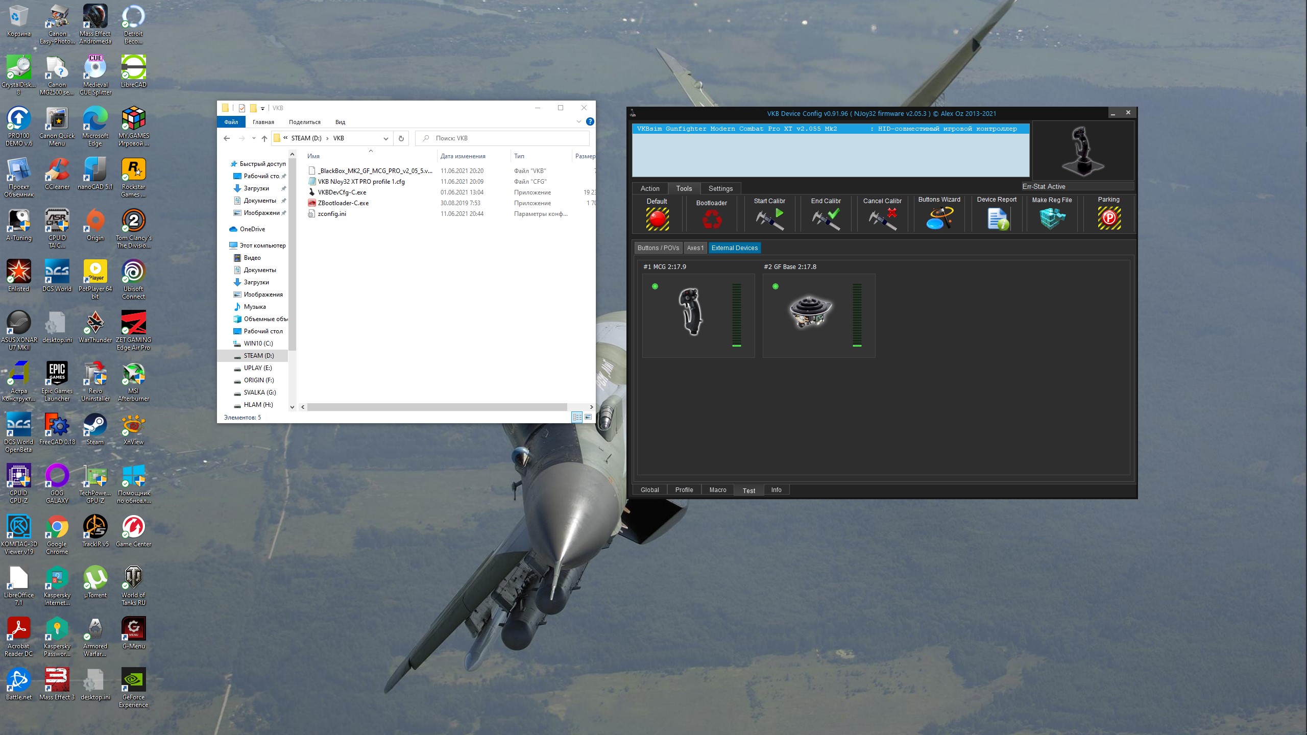Viewport: 1307px width, 735px height.
Task: Activate the Parking icon
Action: 1109,218
